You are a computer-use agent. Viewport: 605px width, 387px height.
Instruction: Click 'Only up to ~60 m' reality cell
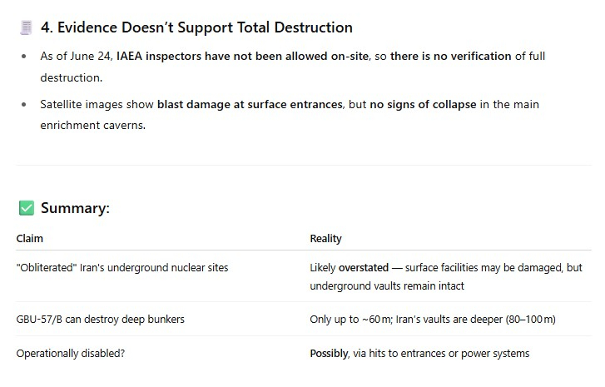point(433,320)
